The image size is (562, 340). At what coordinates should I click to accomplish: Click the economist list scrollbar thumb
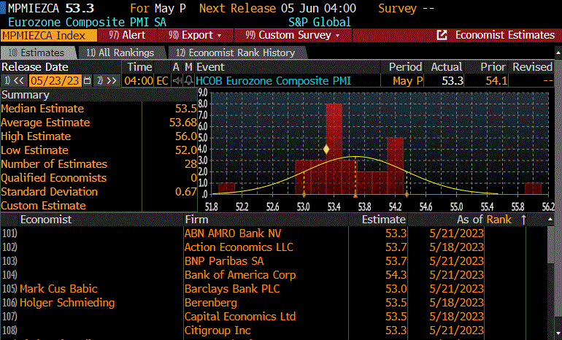pos(551,244)
